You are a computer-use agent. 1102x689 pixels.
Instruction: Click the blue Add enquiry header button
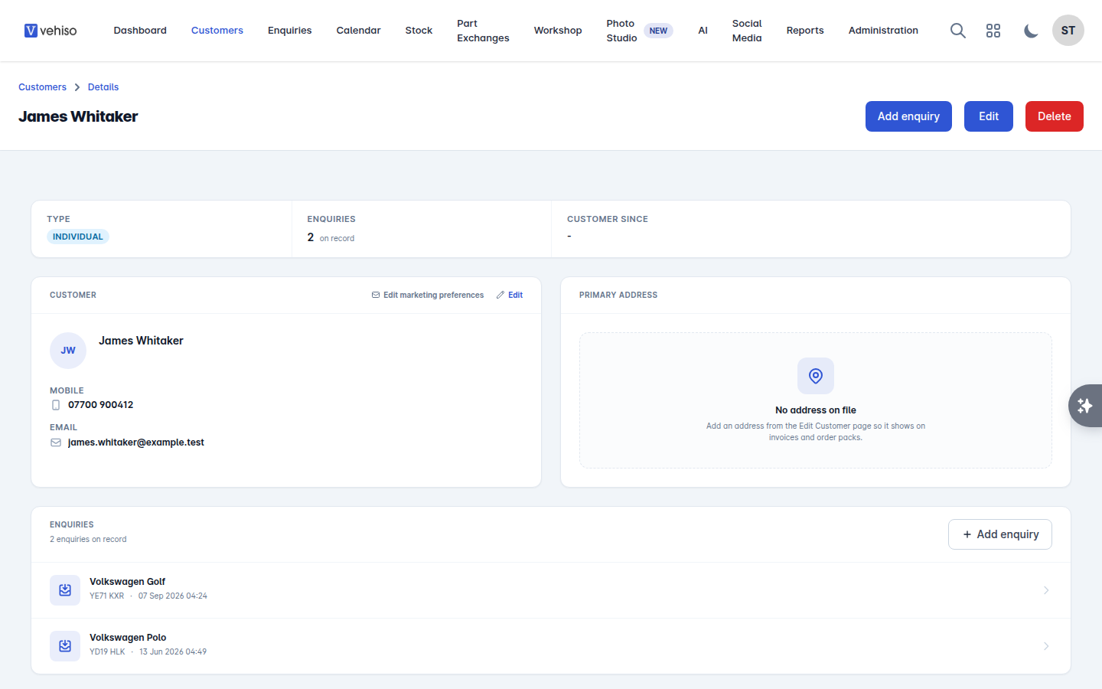[908, 116]
